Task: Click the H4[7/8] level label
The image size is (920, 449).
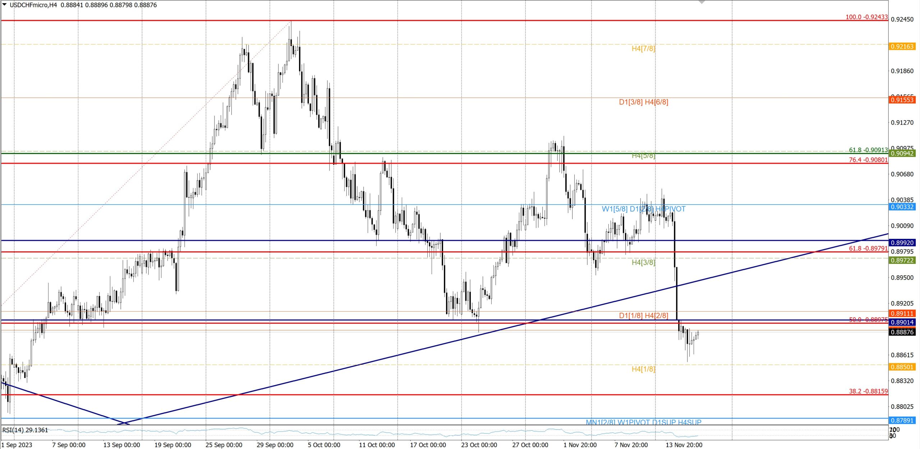Action: (x=643, y=48)
